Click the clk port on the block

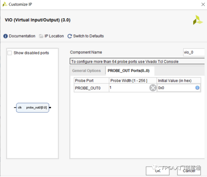pyautogui.click(x=20, y=108)
